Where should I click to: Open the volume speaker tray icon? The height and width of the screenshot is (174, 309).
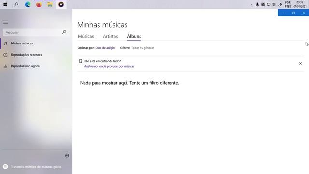point(274,4)
